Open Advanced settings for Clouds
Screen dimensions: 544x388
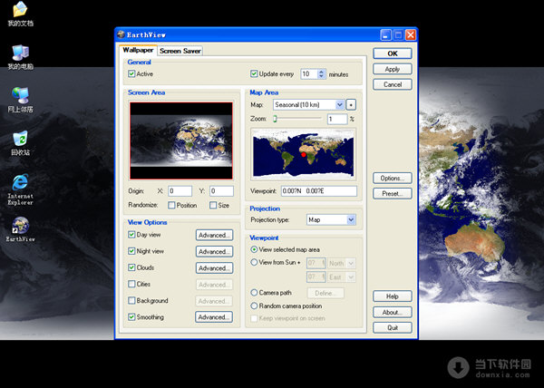pos(214,268)
